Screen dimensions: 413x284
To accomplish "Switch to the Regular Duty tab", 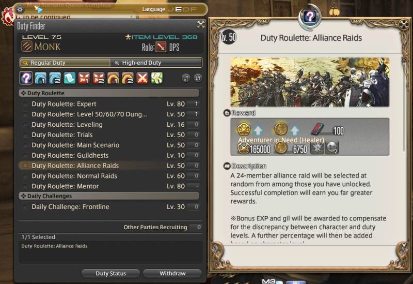I will pos(65,63).
